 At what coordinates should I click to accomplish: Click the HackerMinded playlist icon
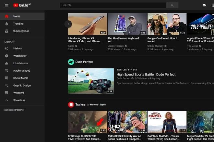coord(6,71)
